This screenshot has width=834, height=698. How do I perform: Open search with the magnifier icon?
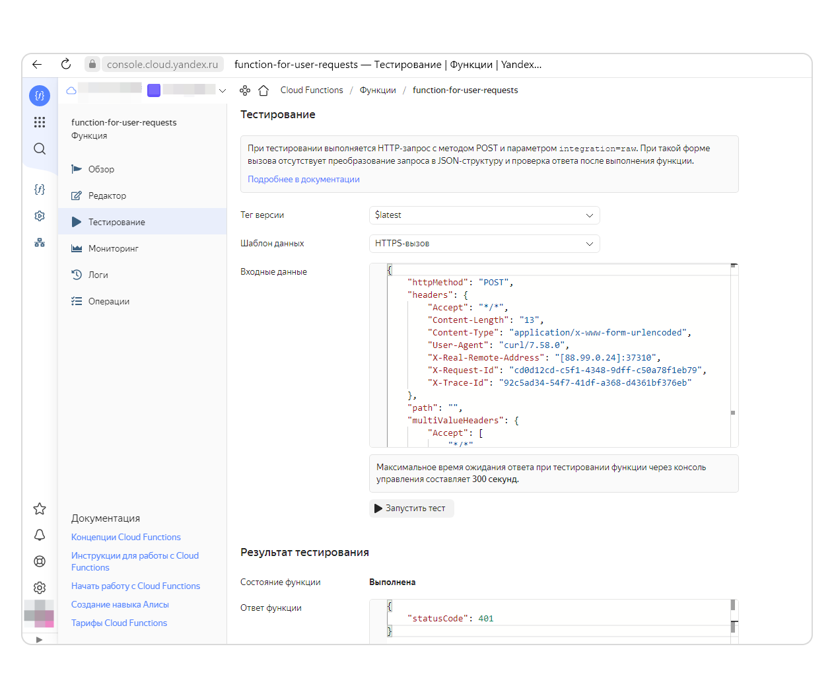40,149
